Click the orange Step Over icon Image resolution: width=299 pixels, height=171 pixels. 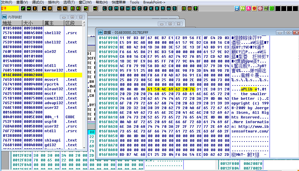pyautogui.click(x=65, y=8)
